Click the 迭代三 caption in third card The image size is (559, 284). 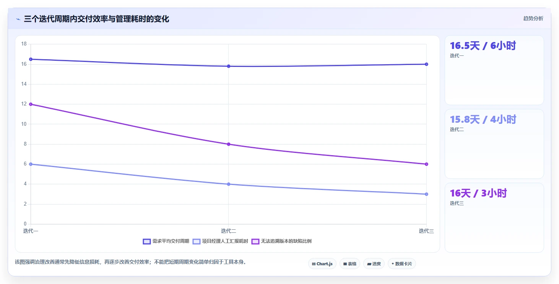tap(457, 203)
